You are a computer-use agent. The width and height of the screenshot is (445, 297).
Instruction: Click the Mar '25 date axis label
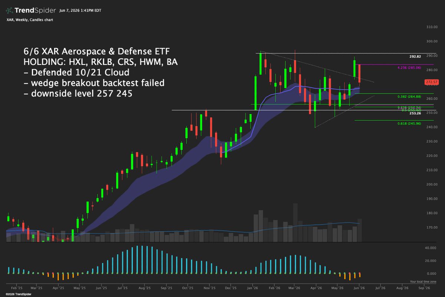[36, 288]
